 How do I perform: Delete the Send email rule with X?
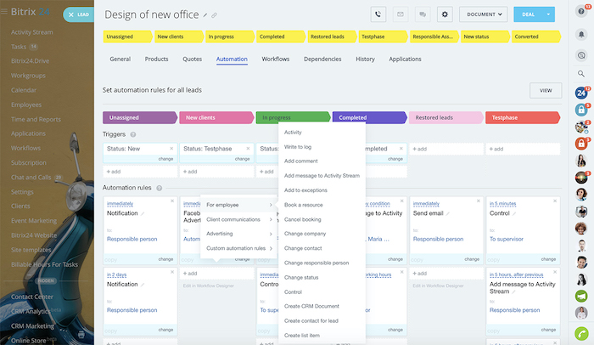478,201
